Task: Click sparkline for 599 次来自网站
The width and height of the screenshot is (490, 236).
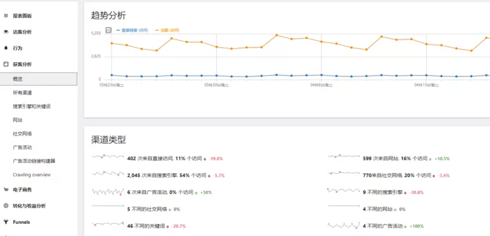Action: (x=344, y=156)
